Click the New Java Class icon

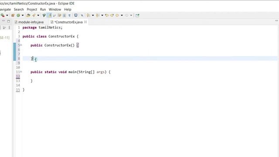click(x=18, y=15)
